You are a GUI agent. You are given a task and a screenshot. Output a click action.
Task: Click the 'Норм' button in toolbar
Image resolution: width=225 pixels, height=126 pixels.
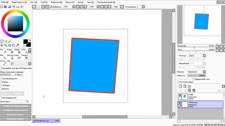pyautogui.click(x=116, y=7)
